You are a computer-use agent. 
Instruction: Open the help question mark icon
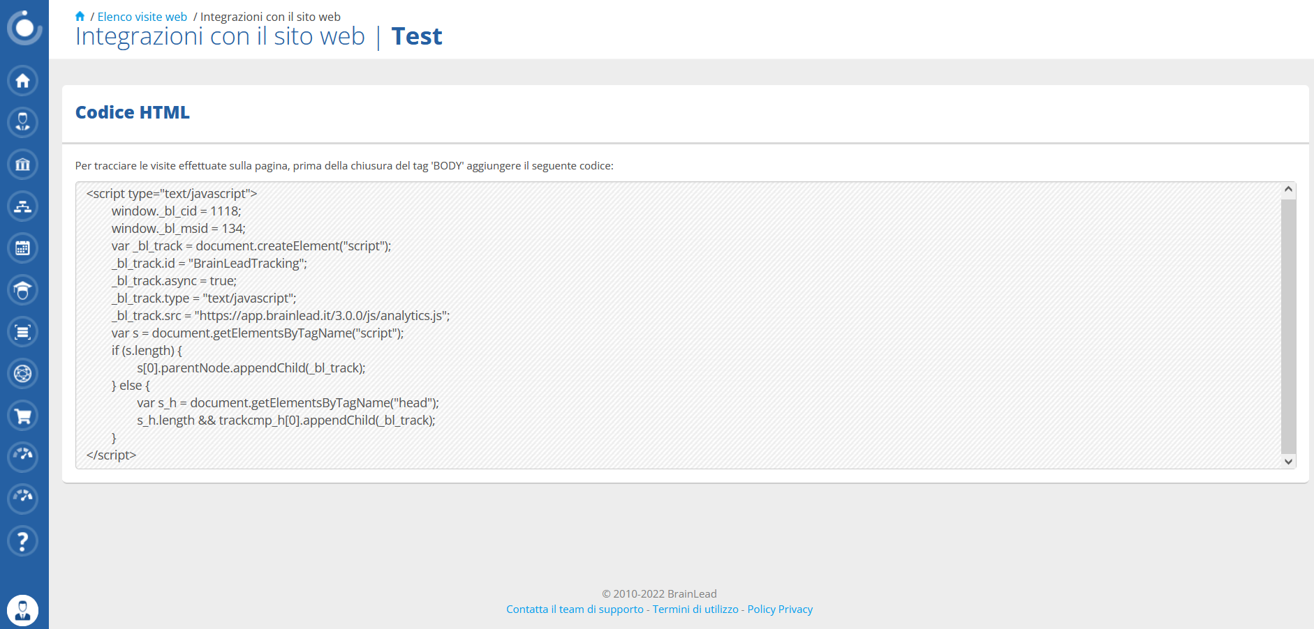tap(23, 540)
